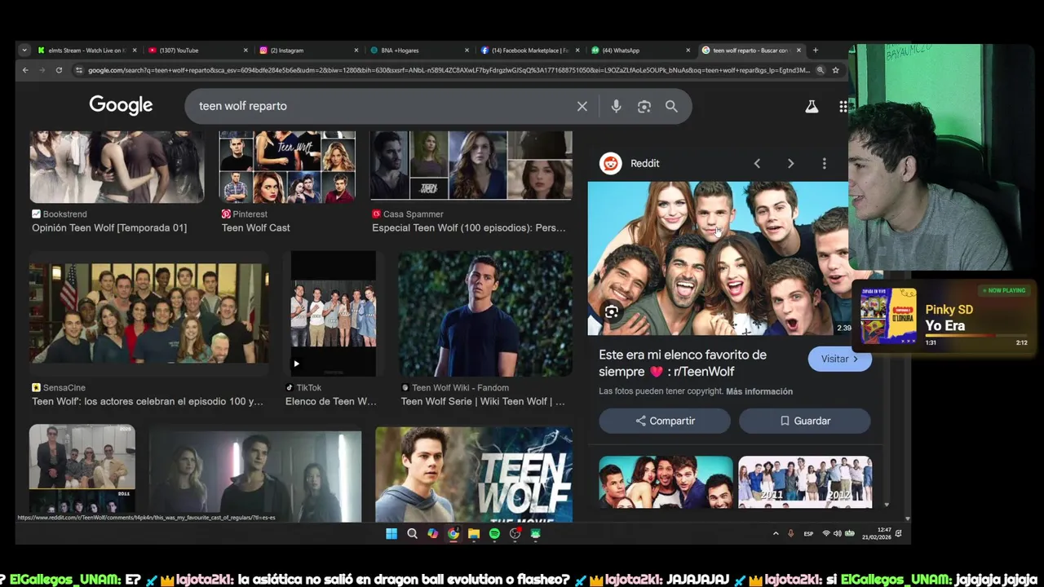Submit search with magnifier icon

671,106
